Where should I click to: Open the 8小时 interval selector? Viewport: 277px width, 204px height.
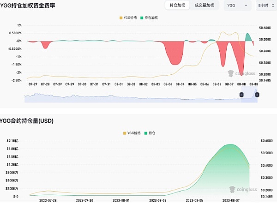pos(266,6)
